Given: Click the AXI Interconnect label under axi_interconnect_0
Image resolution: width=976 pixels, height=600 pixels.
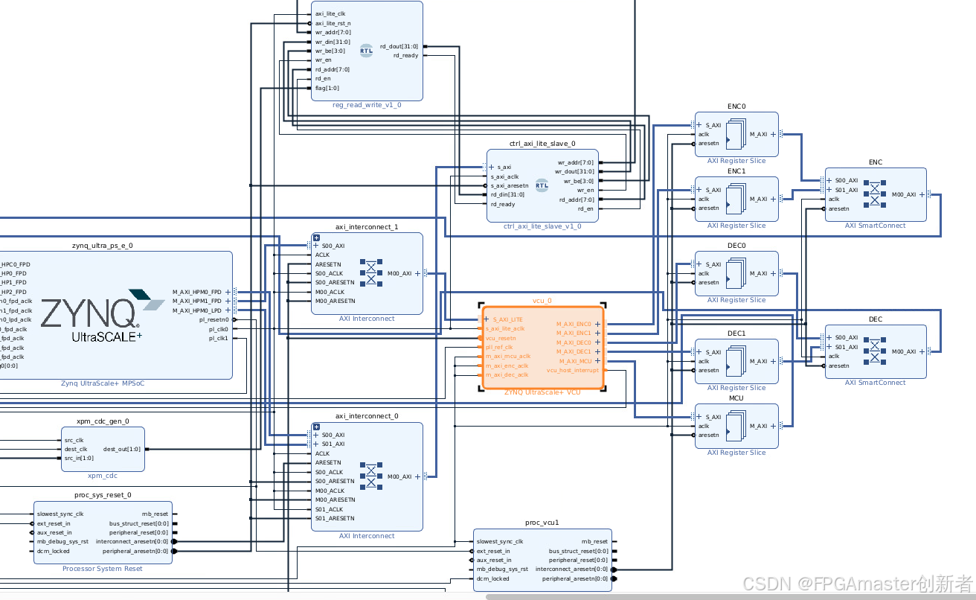Looking at the screenshot, I should click(x=367, y=536).
